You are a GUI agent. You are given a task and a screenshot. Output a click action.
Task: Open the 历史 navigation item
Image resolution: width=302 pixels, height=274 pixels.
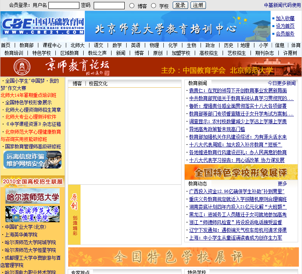pyautogui.click(x=228, y=45)
